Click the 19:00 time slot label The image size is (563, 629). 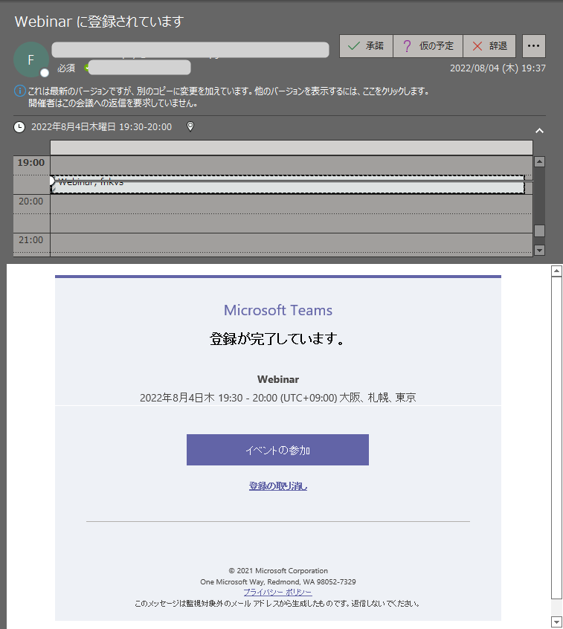click(31, 163)
